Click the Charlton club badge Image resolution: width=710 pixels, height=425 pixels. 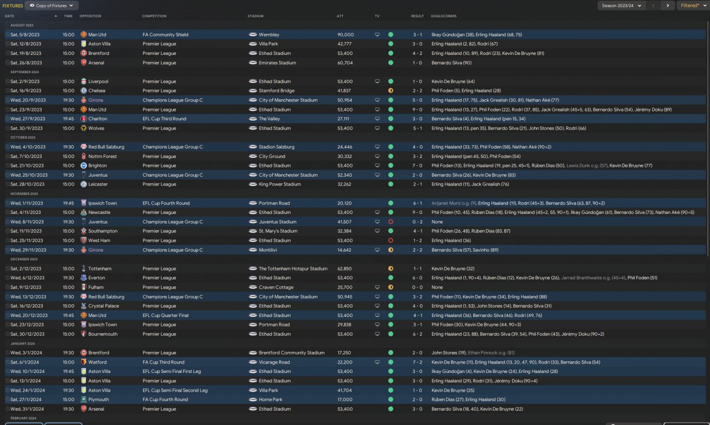click(84, 119)
